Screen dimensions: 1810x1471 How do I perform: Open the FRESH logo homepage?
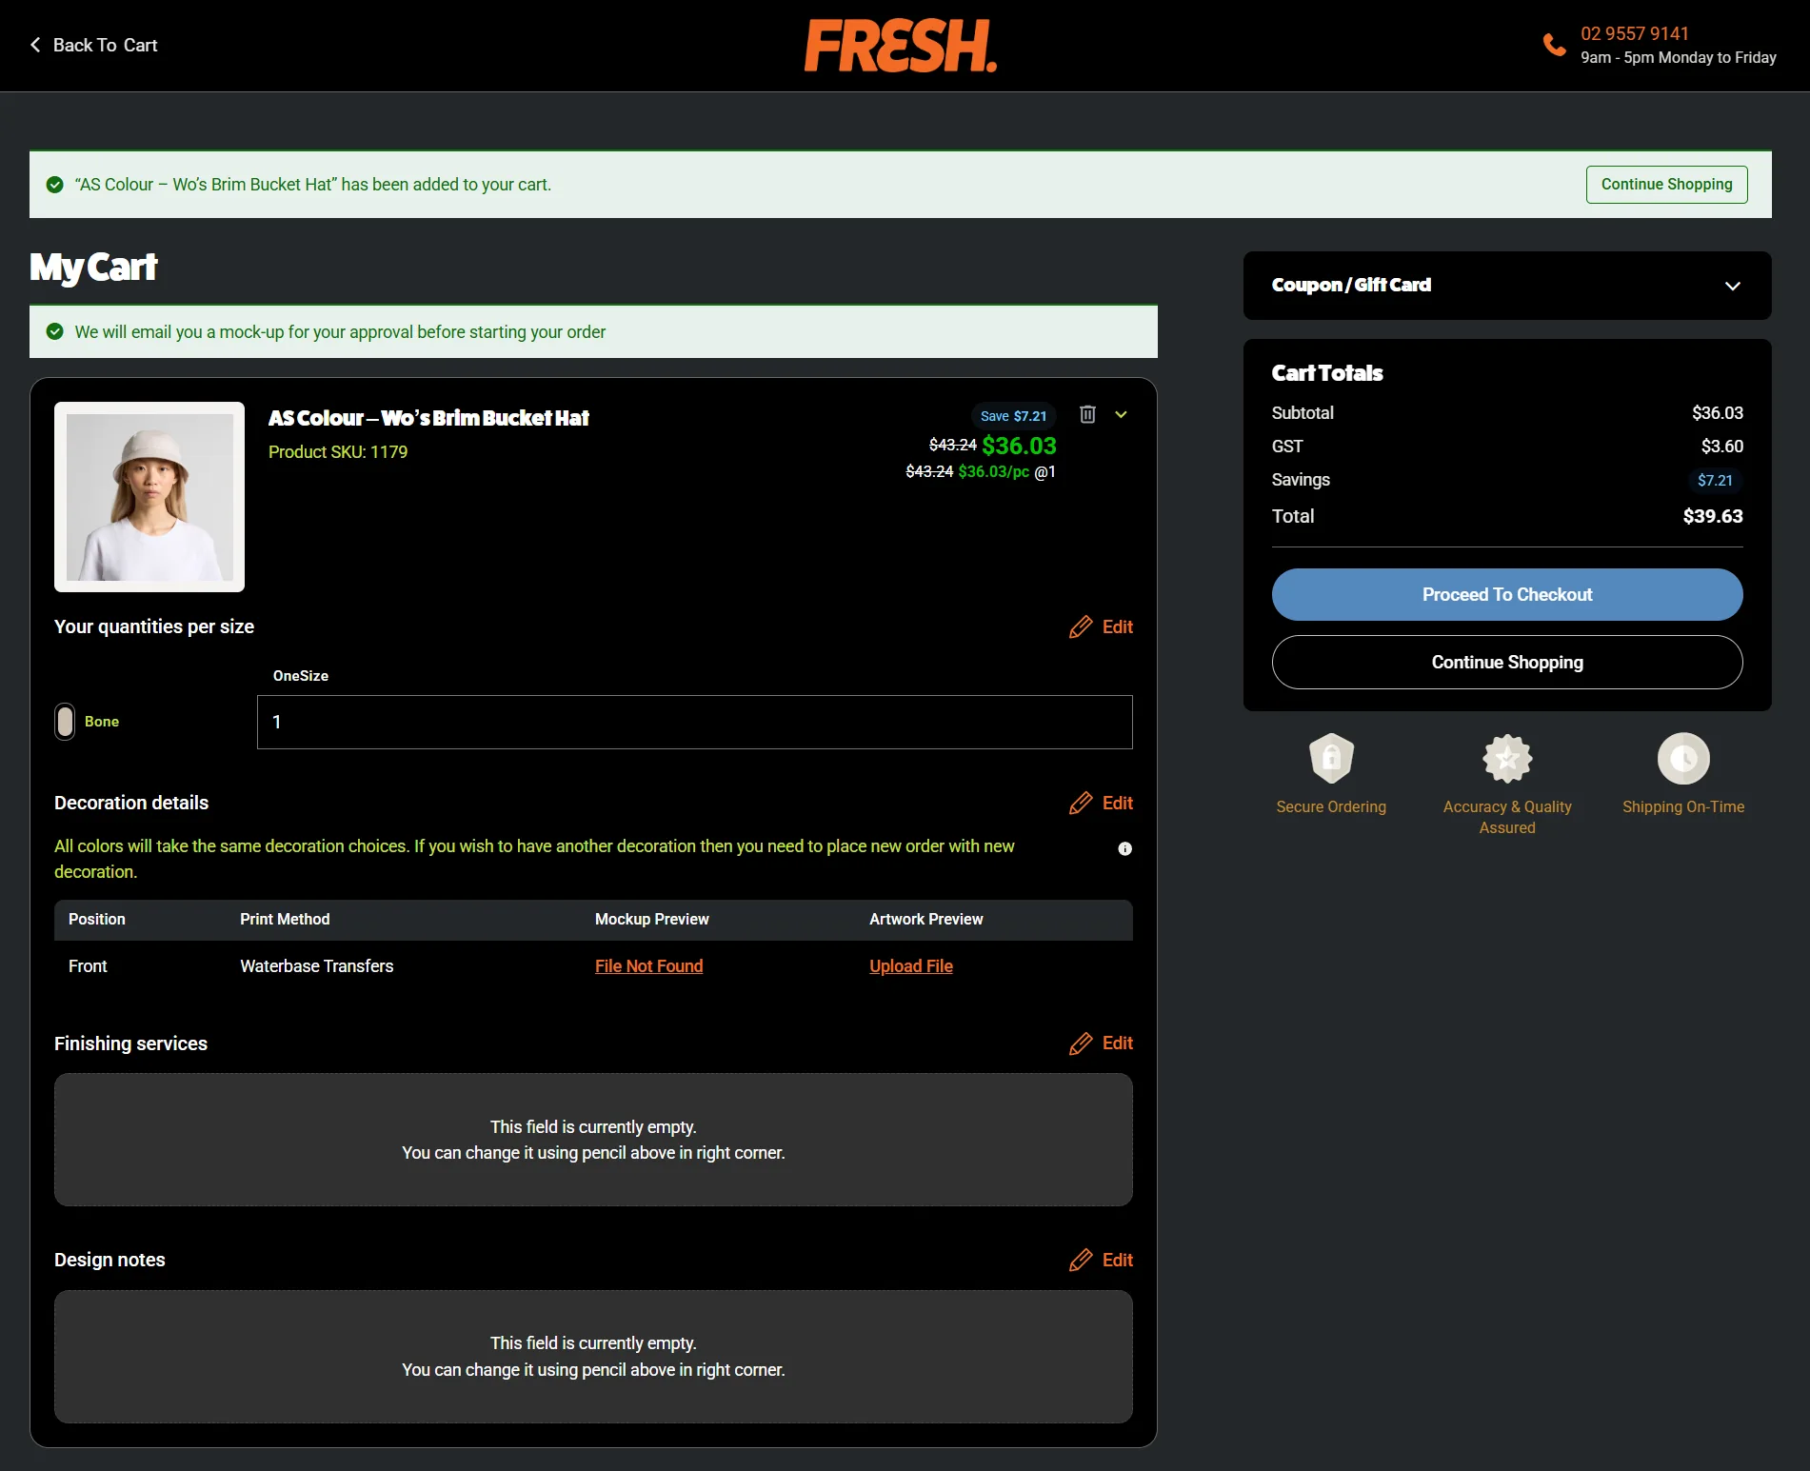click(x=901, y=46)
